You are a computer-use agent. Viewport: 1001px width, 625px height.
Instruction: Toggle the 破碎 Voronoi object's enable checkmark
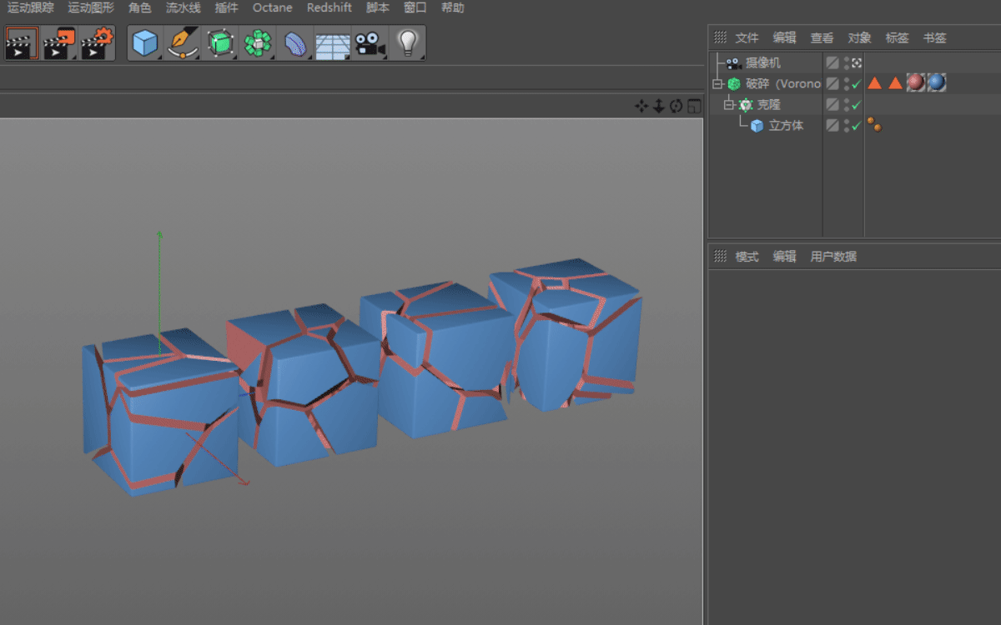pos(857,84)
